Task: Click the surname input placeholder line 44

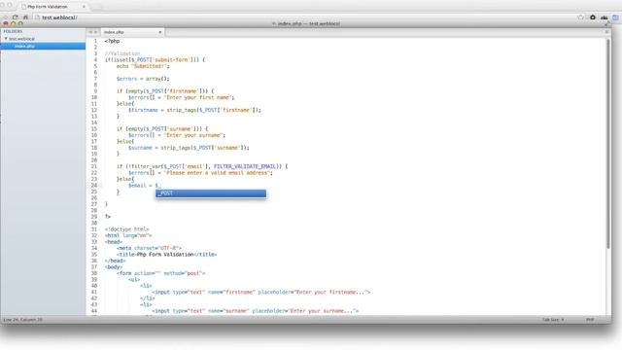Action: [255, 311]
